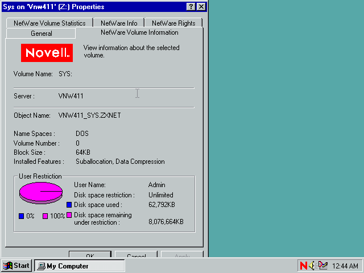Click the taskbar clock showing 12:44 AM
The height and width of the screenshot is (273, 364).
pyautogui.click(x=345, y=266)
